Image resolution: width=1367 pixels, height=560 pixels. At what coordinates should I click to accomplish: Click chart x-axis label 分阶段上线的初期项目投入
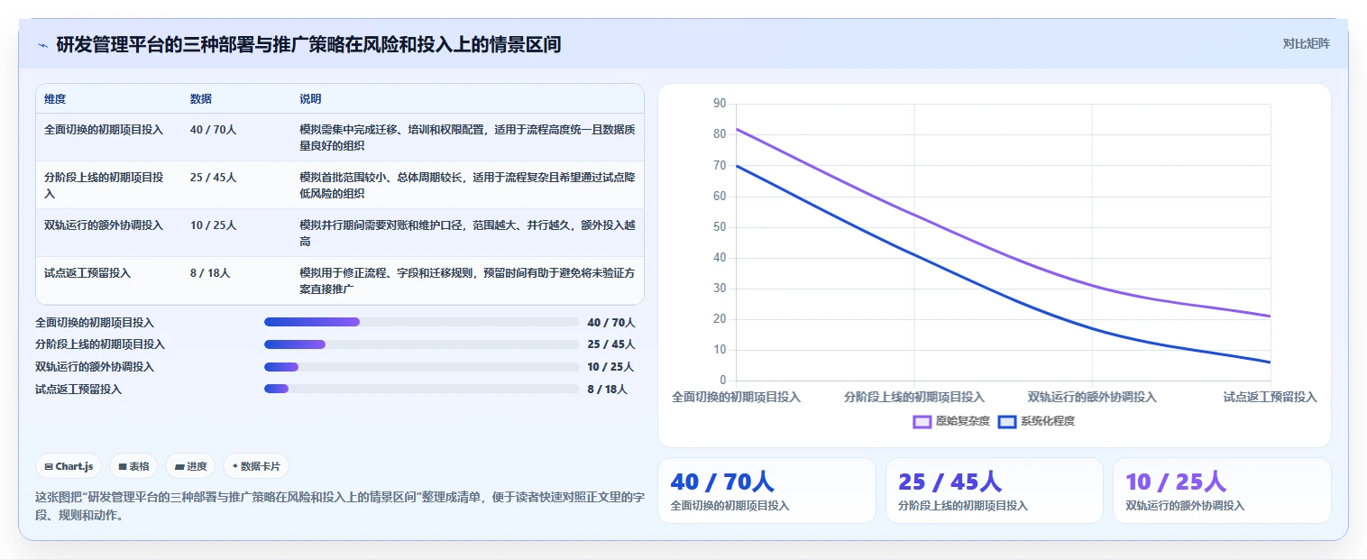click(x=914, y=397)
